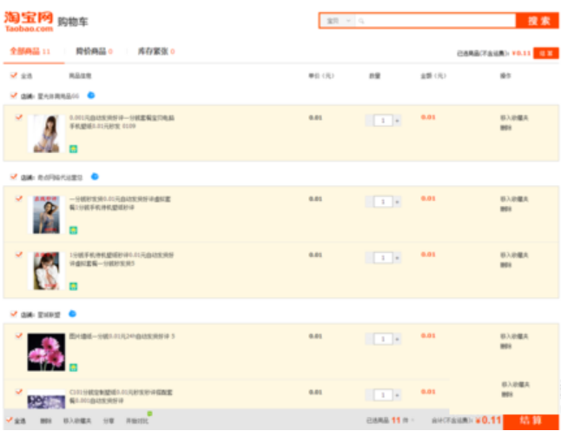The image size is (561, 431).
Task: Click 删除 in the bottom bar
Action: tap(45, 421)
